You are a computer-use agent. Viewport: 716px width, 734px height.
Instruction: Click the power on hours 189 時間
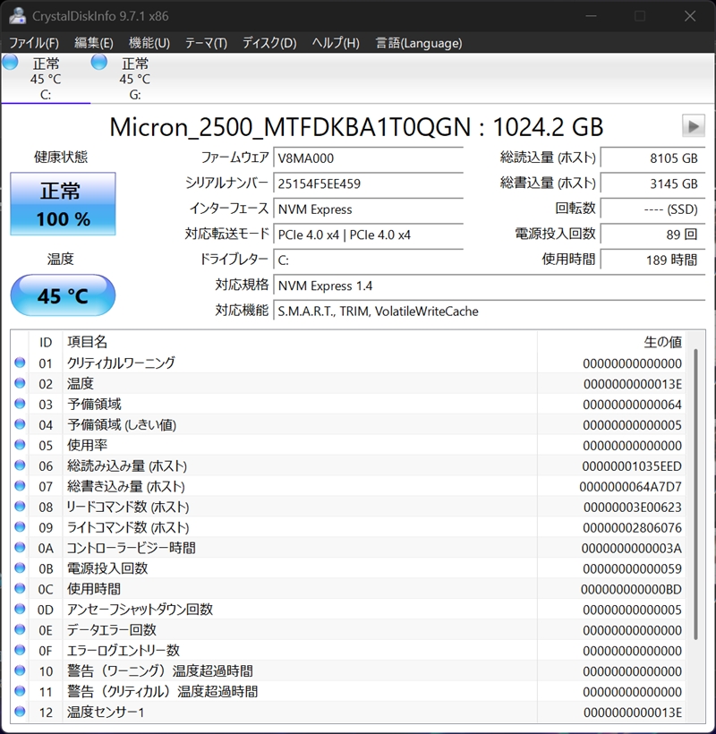pos(652,260)
